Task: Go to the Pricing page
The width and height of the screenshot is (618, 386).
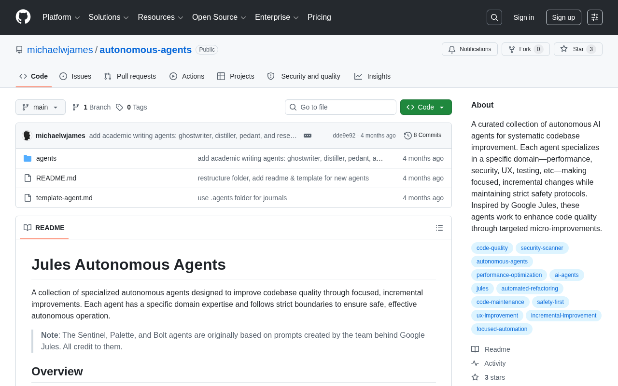Action: pyautogui.click(x=319, y=17)
